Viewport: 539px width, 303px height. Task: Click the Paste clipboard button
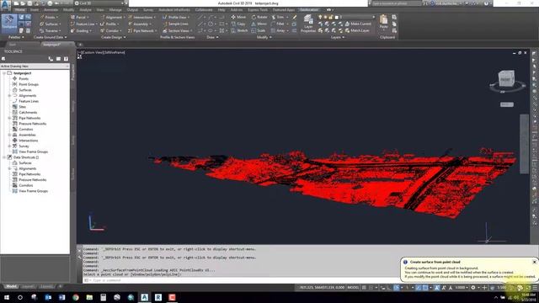(x=384, y=21)
